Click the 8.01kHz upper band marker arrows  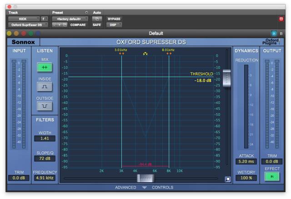coord(169,54)
